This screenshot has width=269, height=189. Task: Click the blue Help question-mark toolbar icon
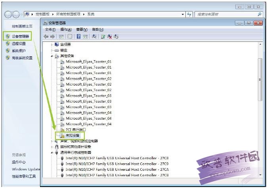click(x=78, y=36)
